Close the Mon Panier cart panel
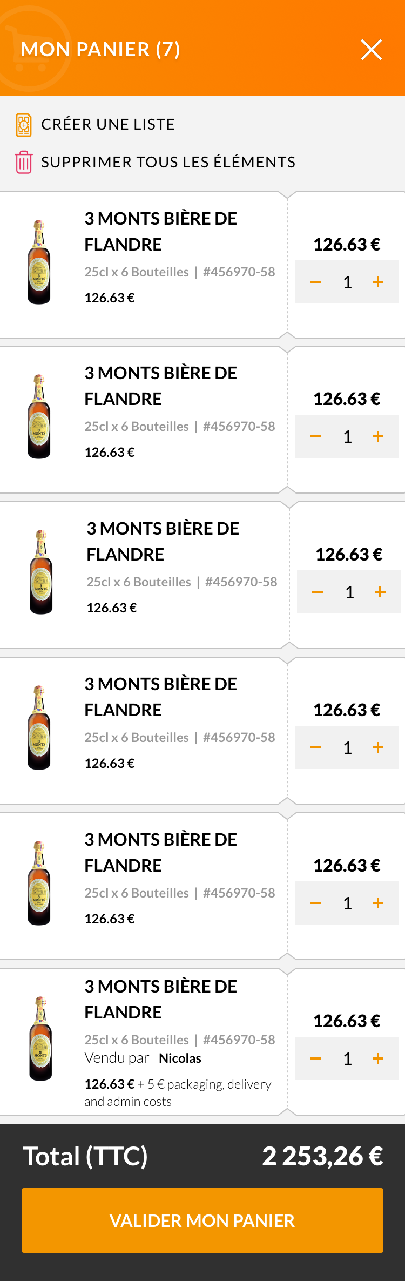This screenshot has width=405, height=1282. pos(372,50)
